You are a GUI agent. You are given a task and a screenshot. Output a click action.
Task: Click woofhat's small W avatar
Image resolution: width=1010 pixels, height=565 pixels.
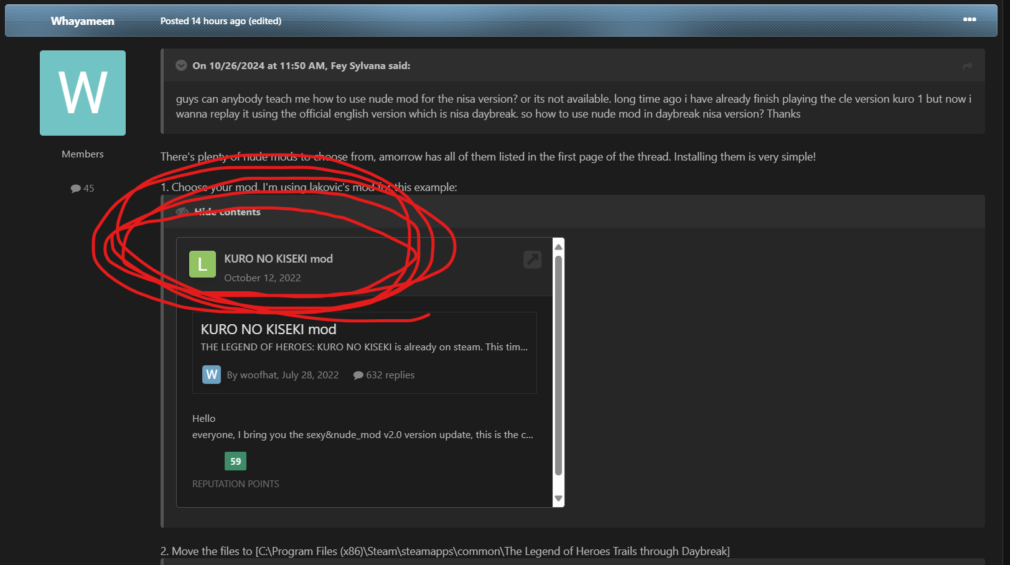tap(212, 375)
